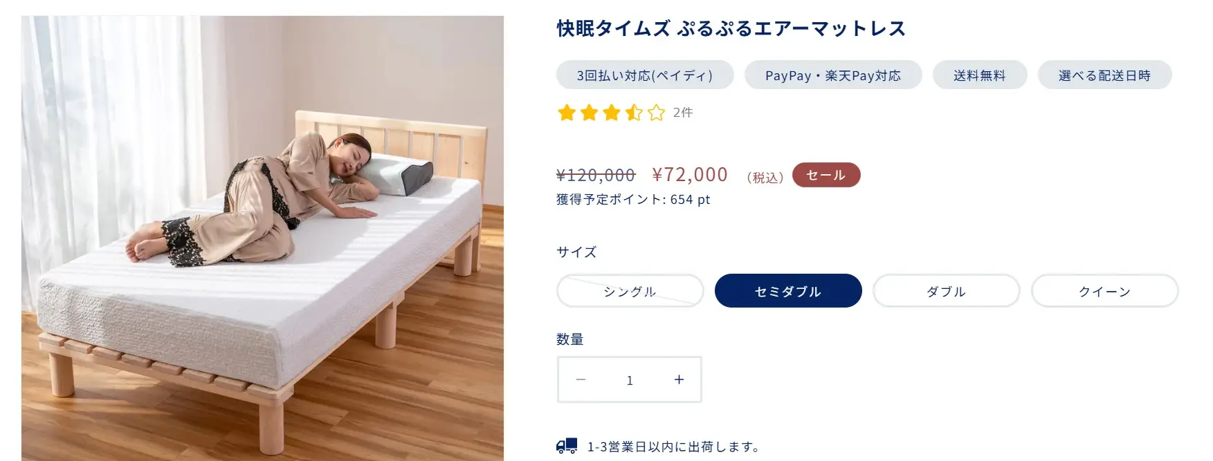The width and height of the screenshot is (1213, 461).
Task: Open the 選べる配送日時 delivery option
Action: pyautogui.click(x=1104, y=75)
